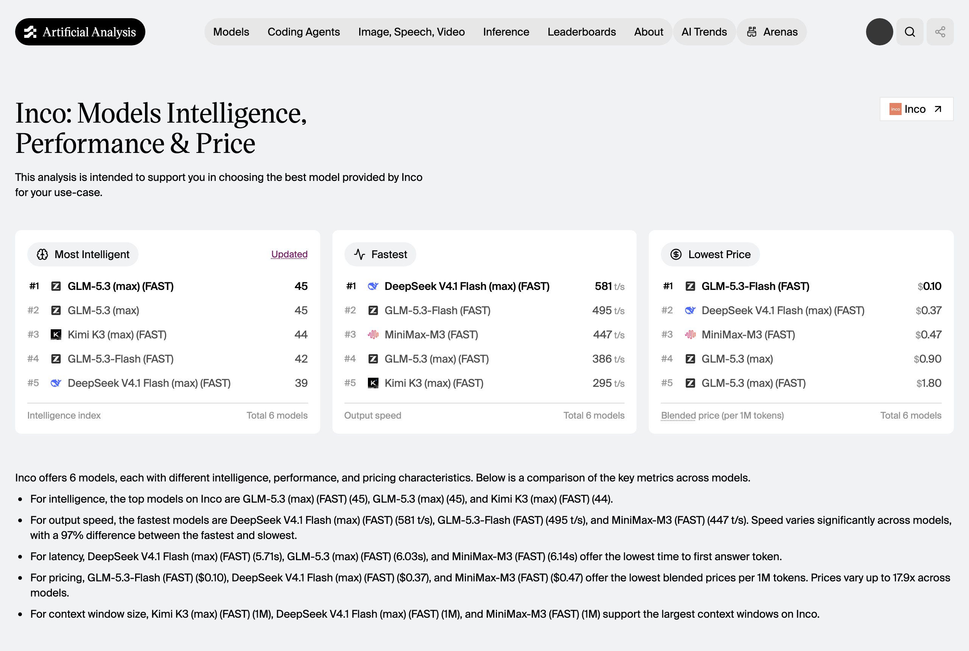
Task: Click the orange Inco logo icon
Action: click(895, 109)
